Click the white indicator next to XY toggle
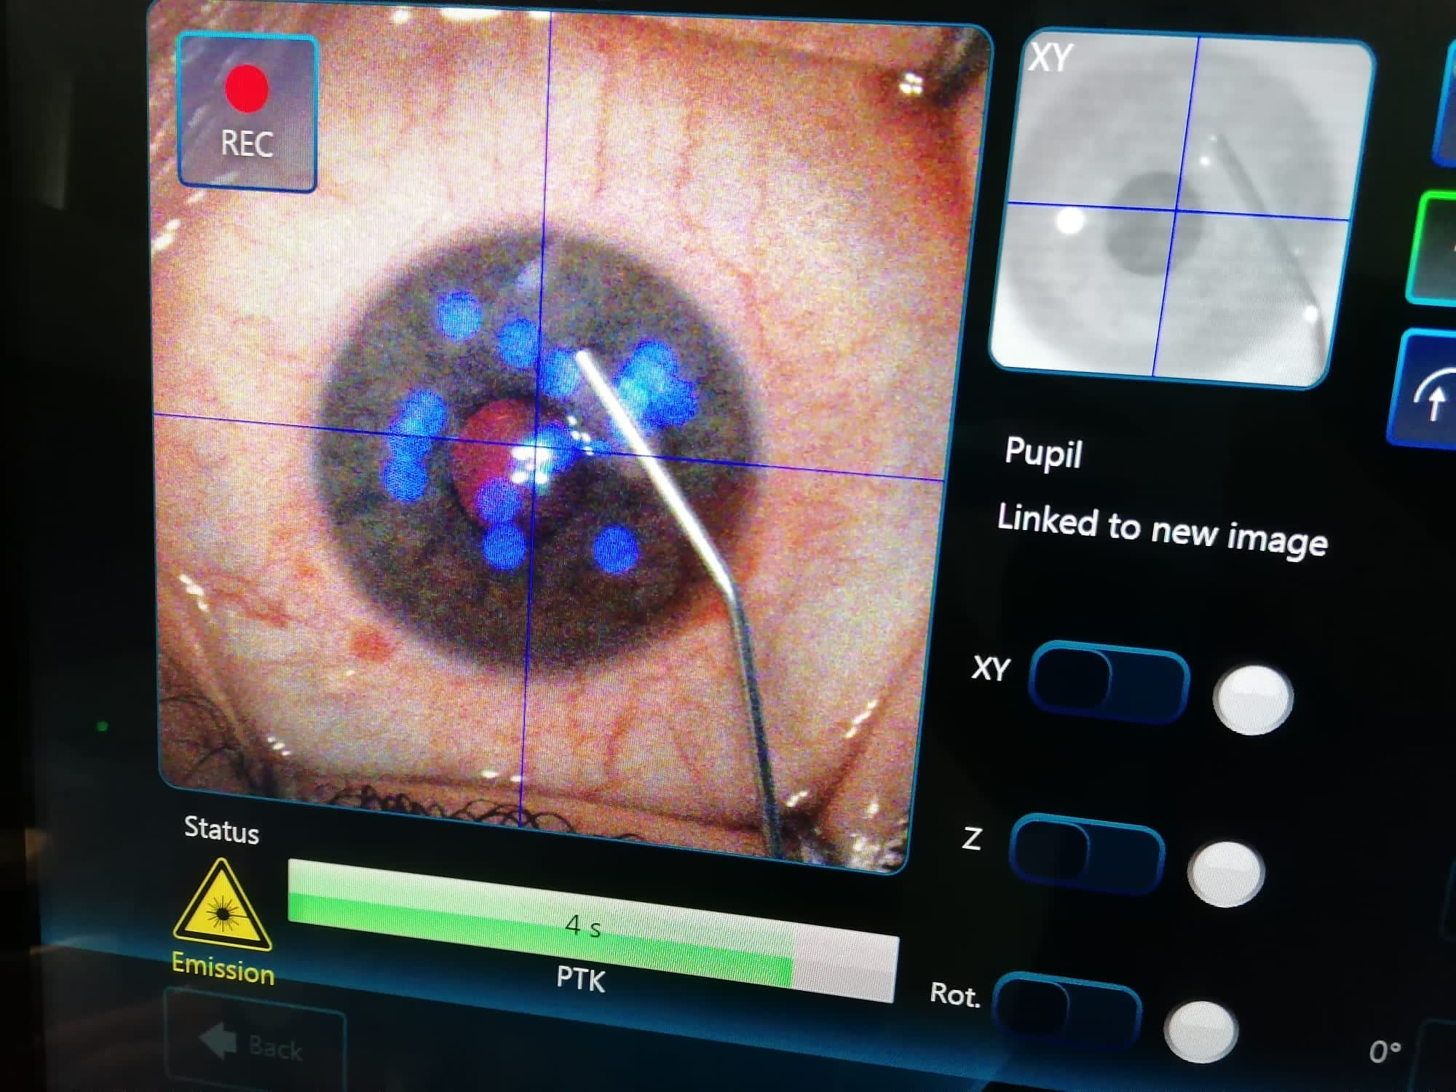The image size is (1456, 1092). pyautogui.click(x=1252, y=699)
